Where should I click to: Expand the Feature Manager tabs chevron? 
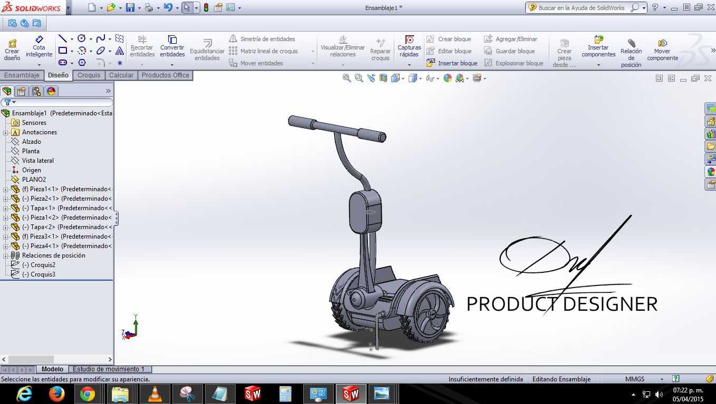pyautogui.click(x=108, y=91)
